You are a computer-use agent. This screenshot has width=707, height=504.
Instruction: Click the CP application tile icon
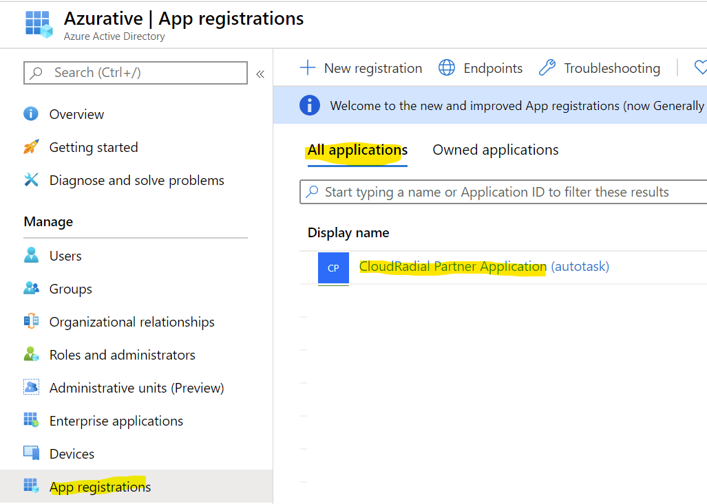(333, 268)
